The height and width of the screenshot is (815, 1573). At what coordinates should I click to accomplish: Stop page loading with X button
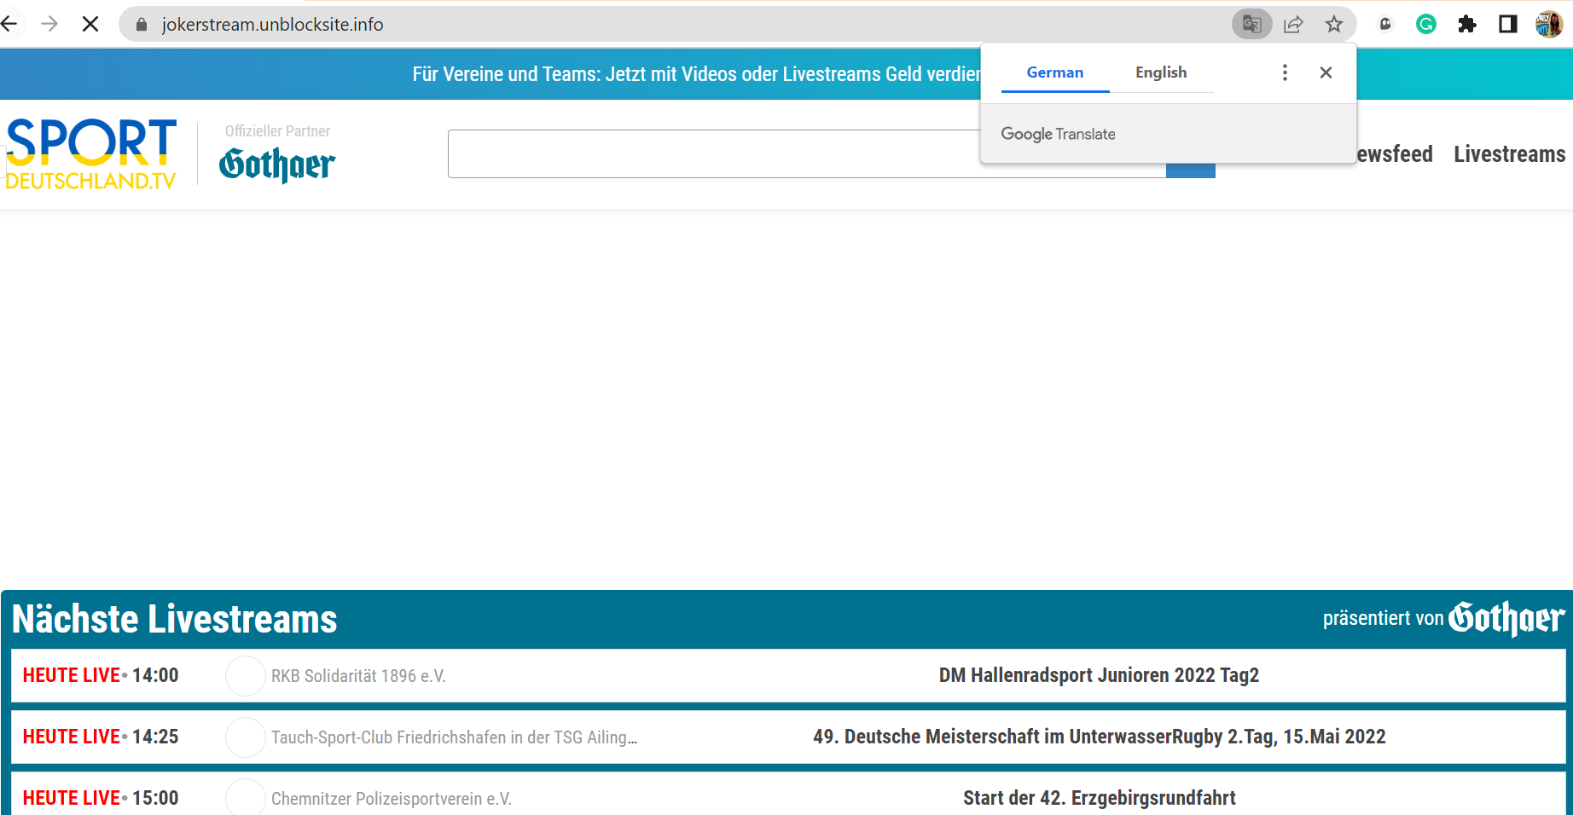pos(90,24)
